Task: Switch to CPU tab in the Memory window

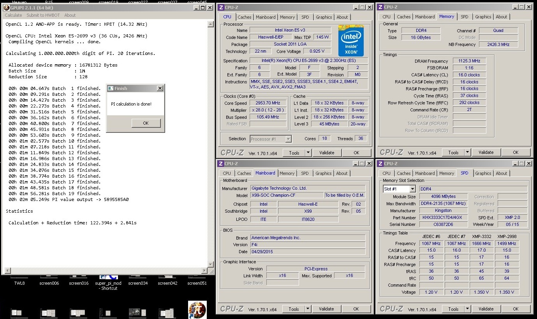Action: pos(387,17)
